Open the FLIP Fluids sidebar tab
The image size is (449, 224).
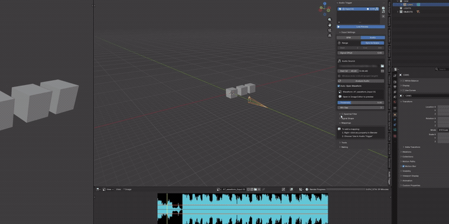point(389,51)
